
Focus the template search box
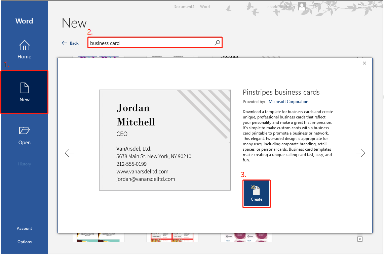pyautogui.click(x=155, y=43)
